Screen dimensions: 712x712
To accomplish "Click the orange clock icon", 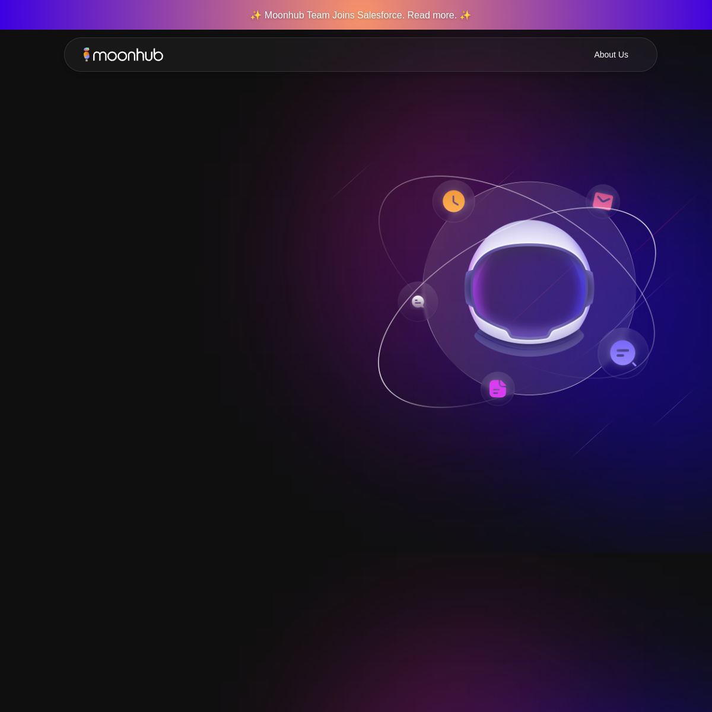I will pyautogui.click(x=454, y=201).
